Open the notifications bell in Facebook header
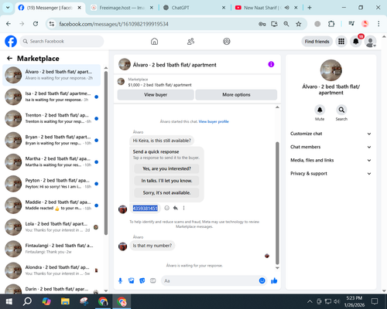The height and width of the screenshot is (309, 387). coord(356,41)
